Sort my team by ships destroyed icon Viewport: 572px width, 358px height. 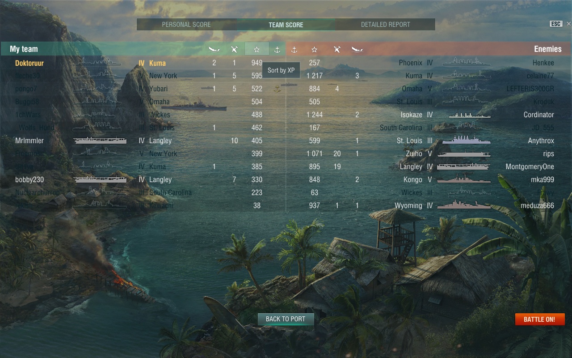click(x=214, y=49)
